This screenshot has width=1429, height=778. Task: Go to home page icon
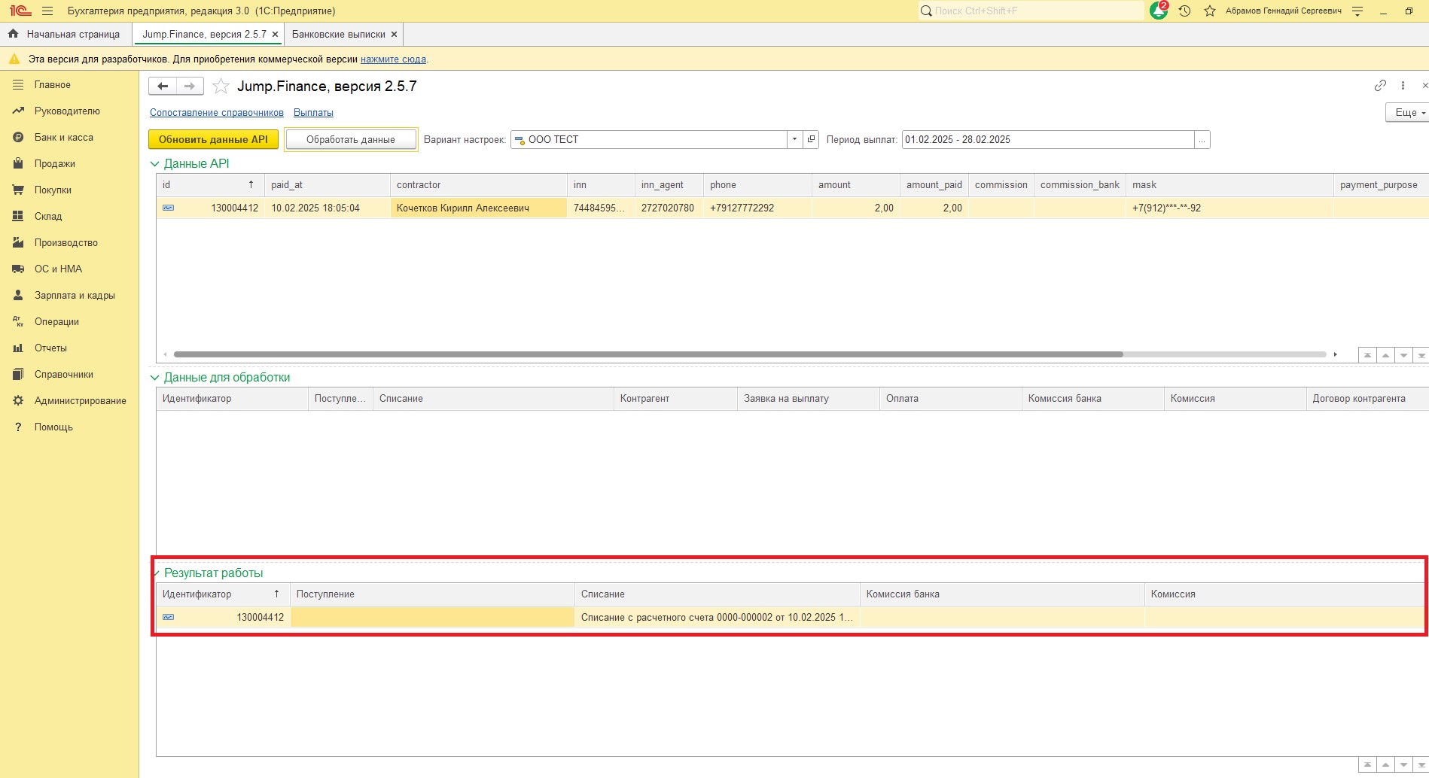[x=13, y=34]
